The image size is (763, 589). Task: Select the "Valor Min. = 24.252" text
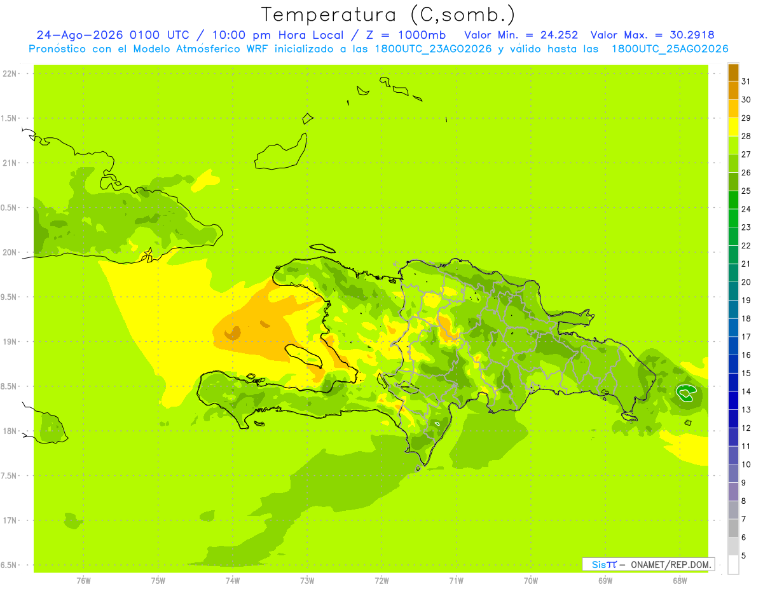pyautogui.click(x=521, y=35)
